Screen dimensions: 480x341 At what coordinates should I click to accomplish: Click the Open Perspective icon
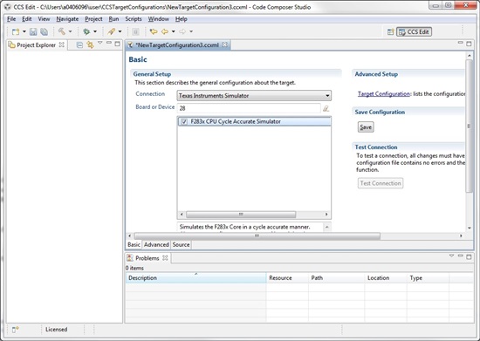(x=390, y=31)
